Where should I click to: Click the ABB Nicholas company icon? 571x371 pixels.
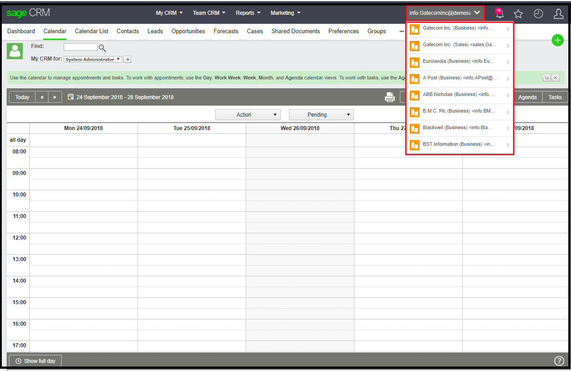coord(415,96)
